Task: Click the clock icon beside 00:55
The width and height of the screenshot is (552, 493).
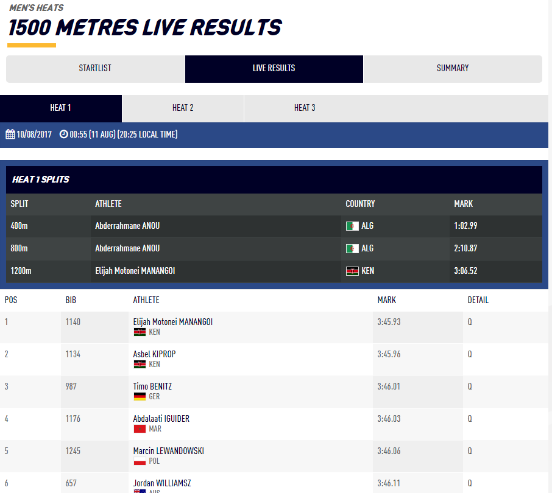Action: [x=63, y=135]
